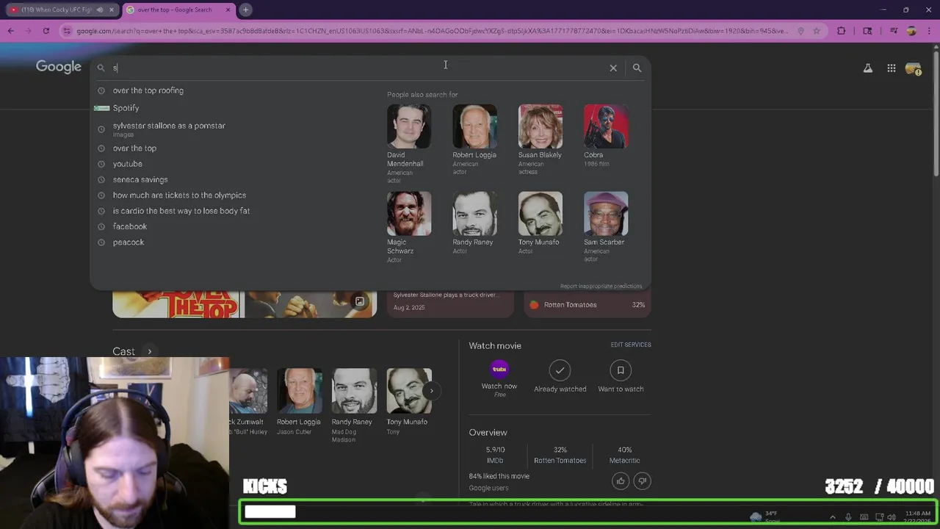
Task: Open the Google account avatar
Action: point(913,68)
